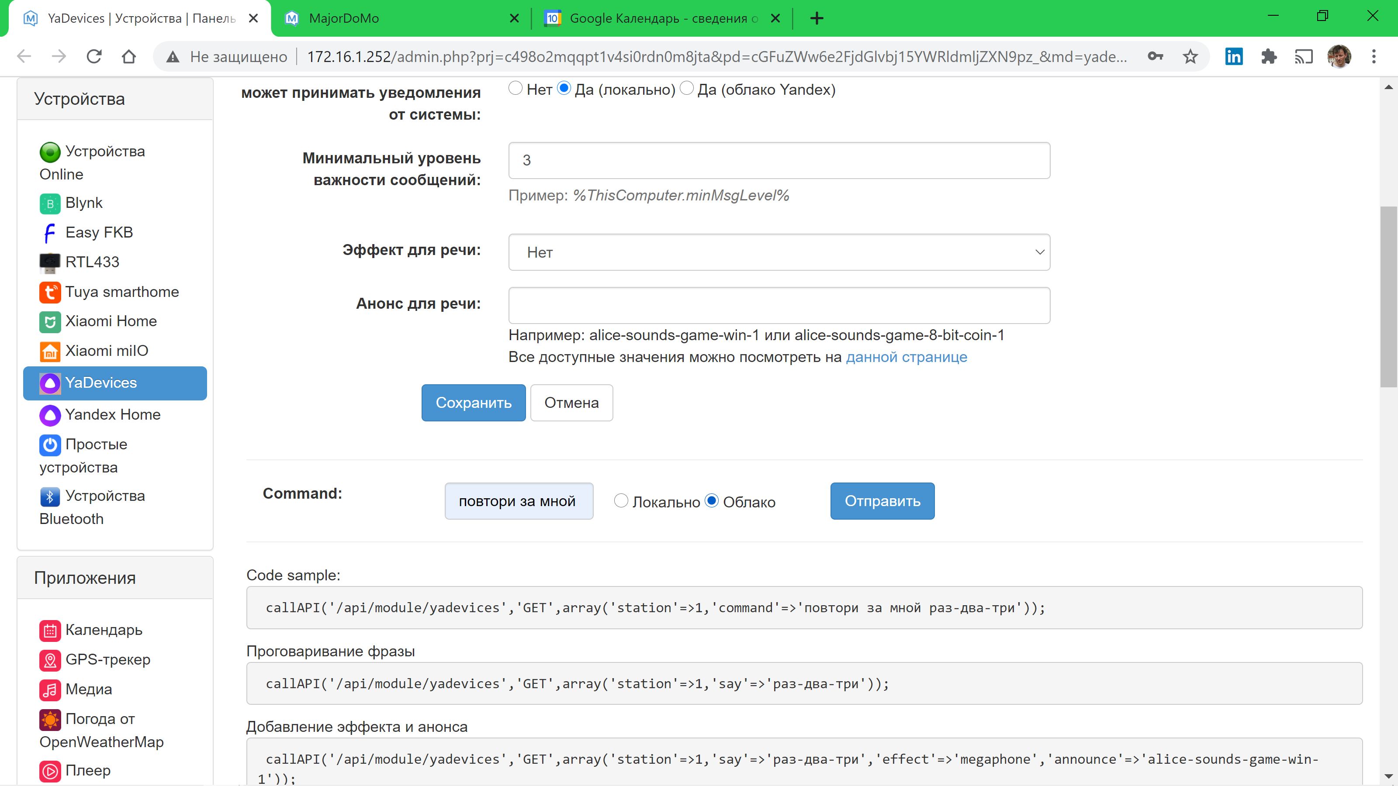Open the Chrome three-dot menu
1398x786 pixels.
tap(1374, 56)
